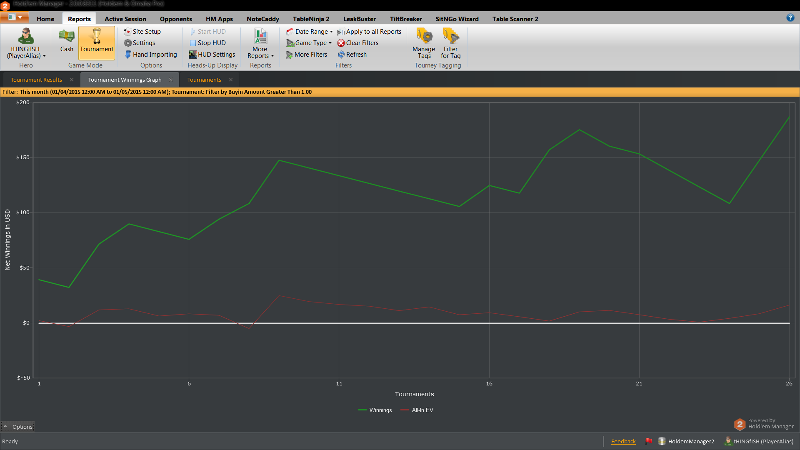Click the Hand Importing icon
The image size is (800, 450).
[128, 55]
